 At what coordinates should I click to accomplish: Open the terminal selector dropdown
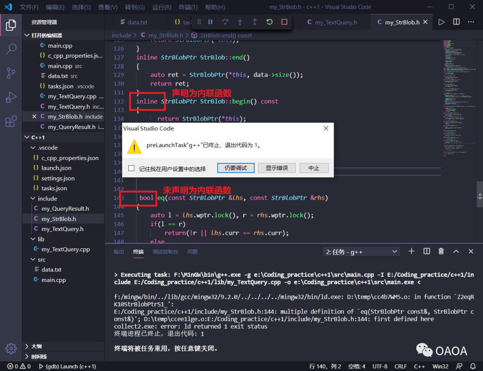361,252
